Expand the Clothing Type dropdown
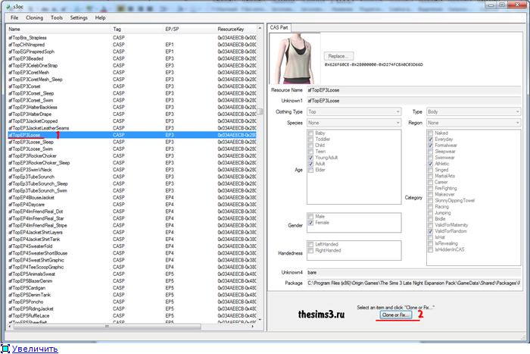530x354 pixels. click(x=353, y=111)
